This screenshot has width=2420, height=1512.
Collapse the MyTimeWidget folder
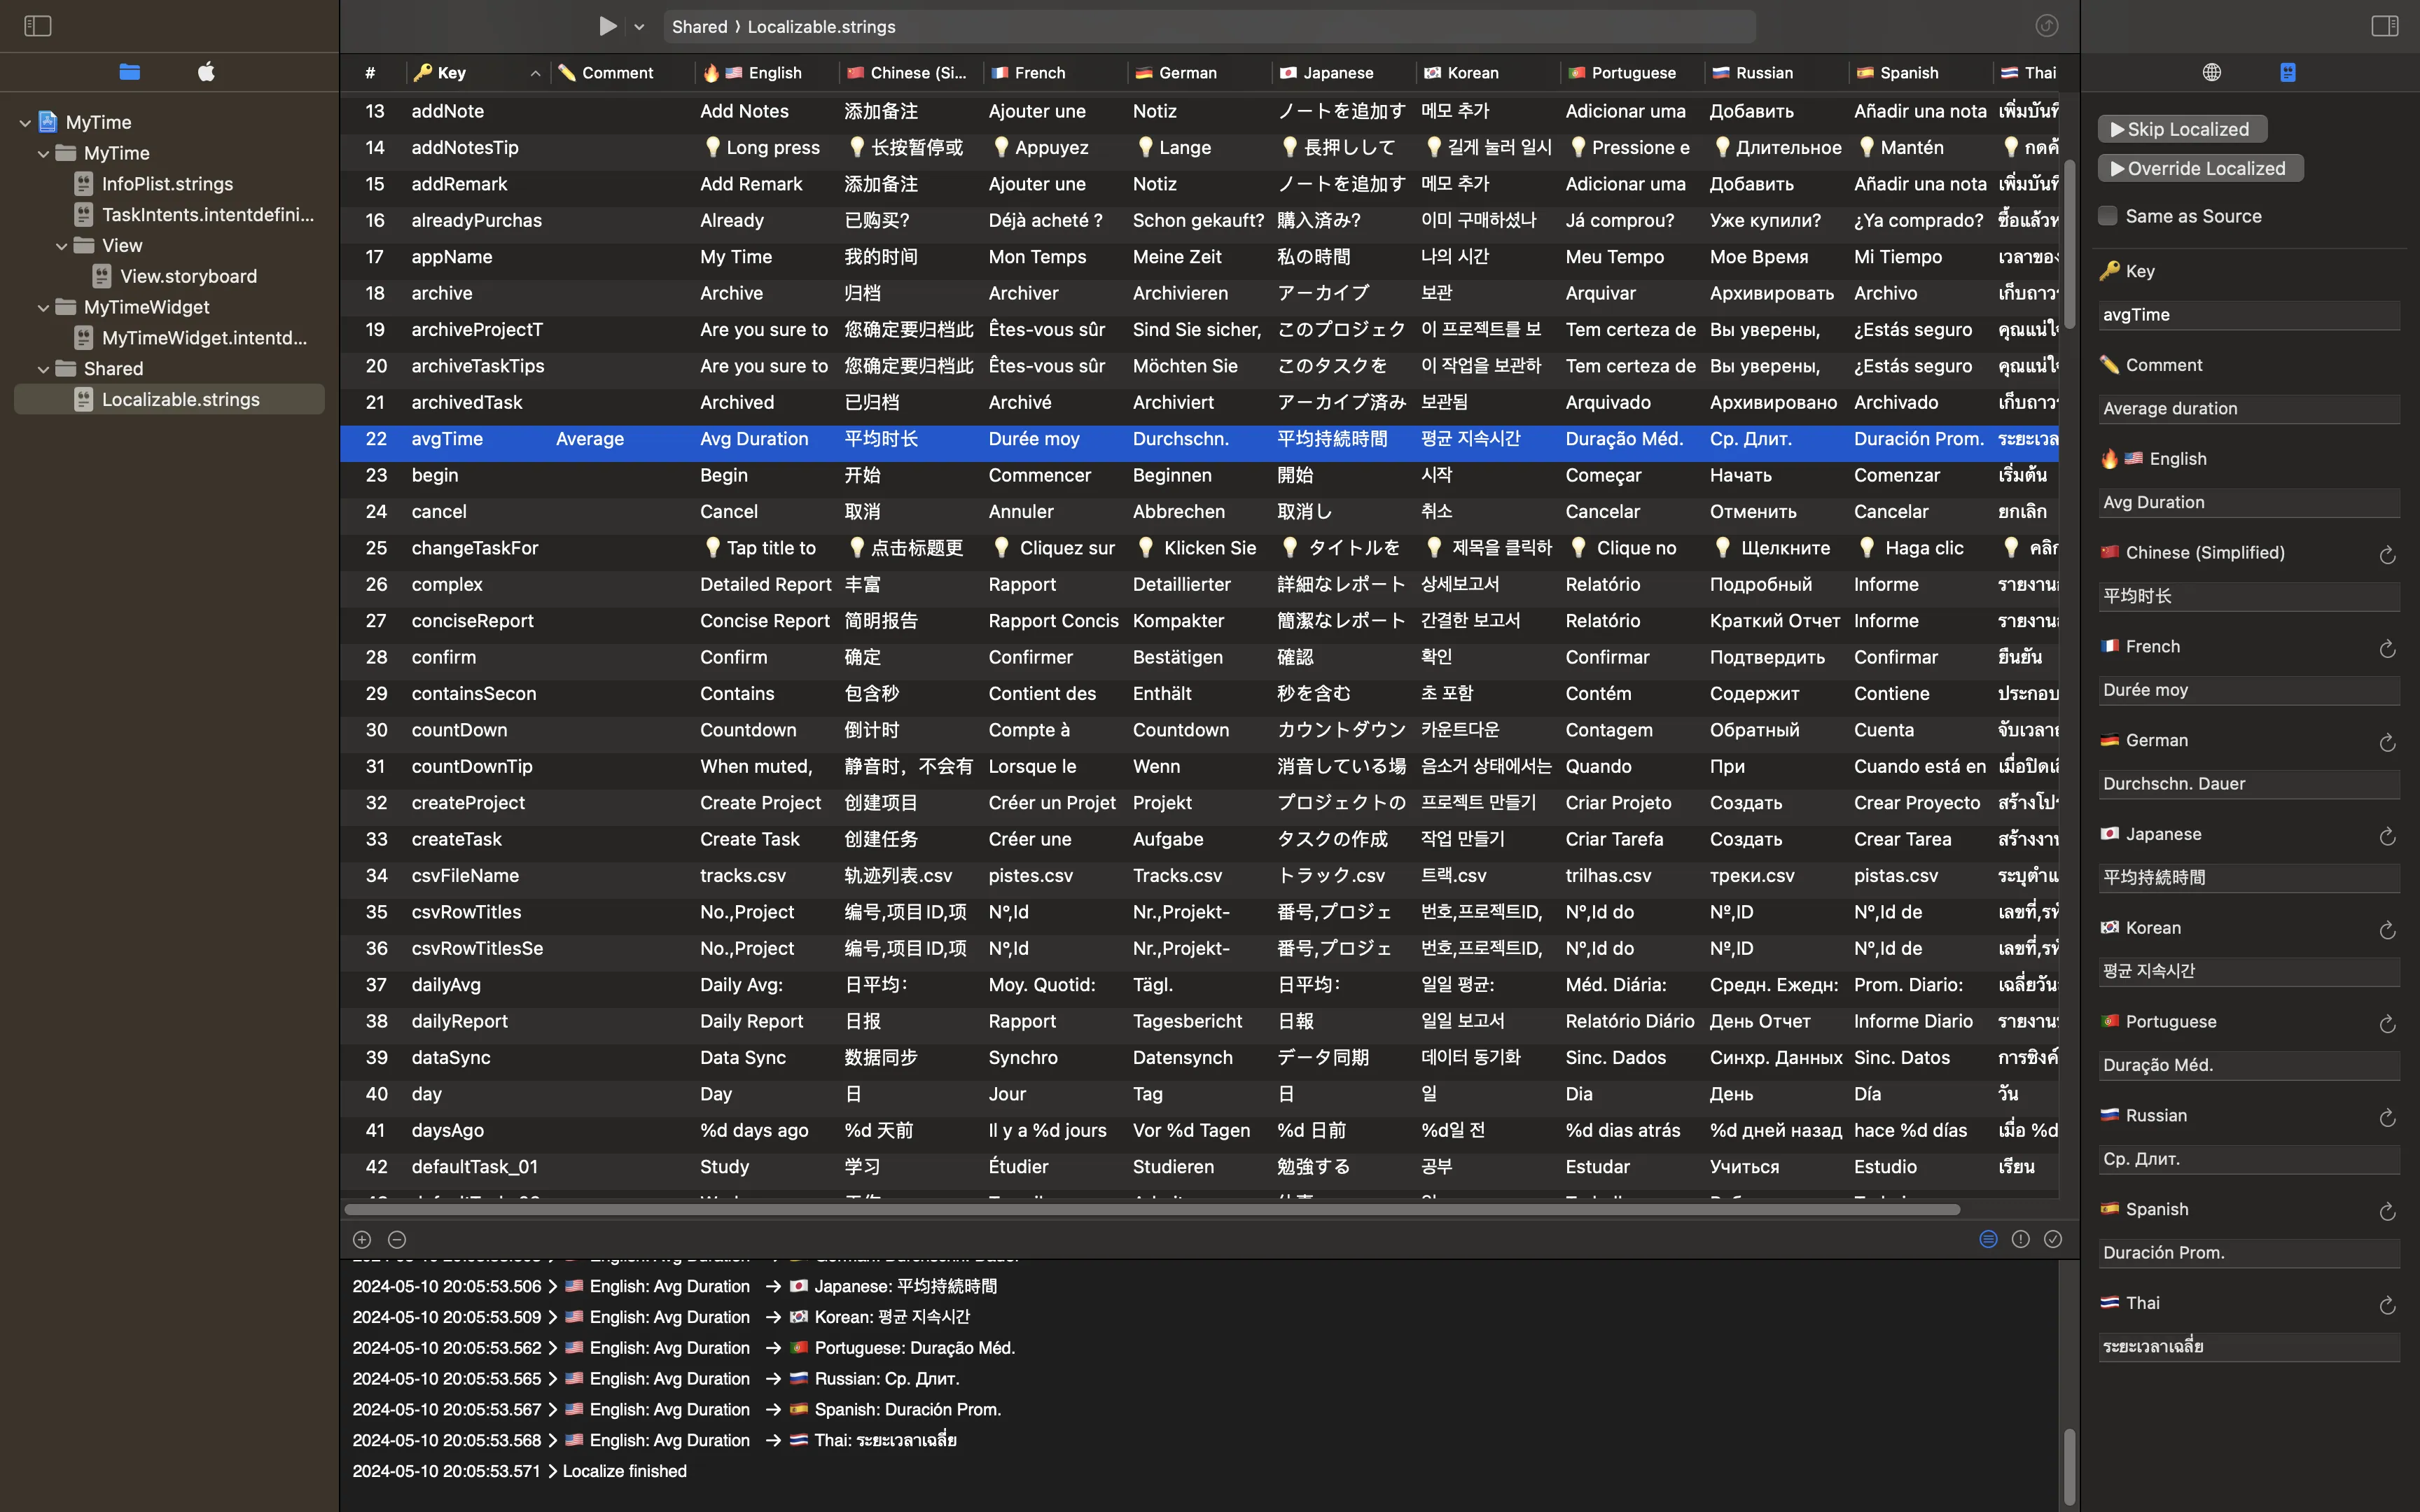(43, 308)
